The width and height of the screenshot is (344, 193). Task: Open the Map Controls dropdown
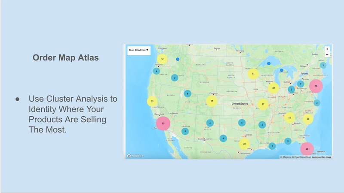(x=139, y=50)
